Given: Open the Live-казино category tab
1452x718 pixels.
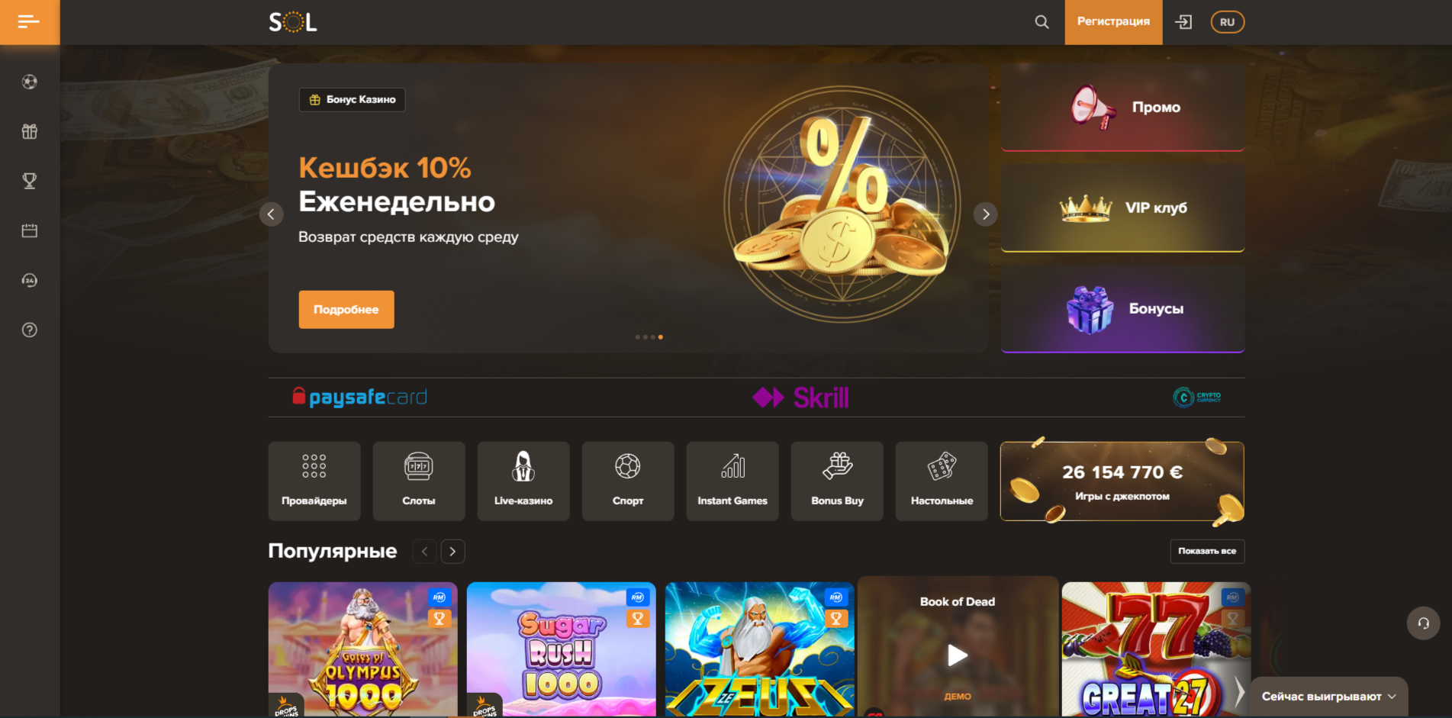Looking at the screenshot, I should click(523, 481).
